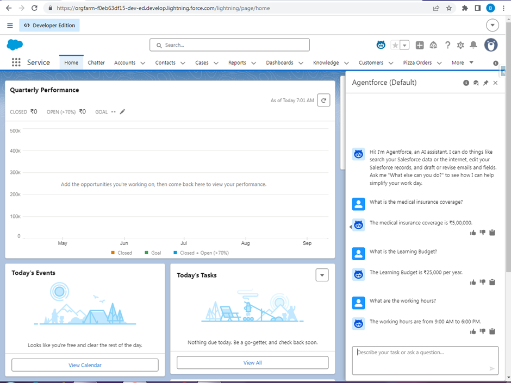Reload the browser page
Image resolution: width=511 pixels, height=383 pixels.
[35, 8]
